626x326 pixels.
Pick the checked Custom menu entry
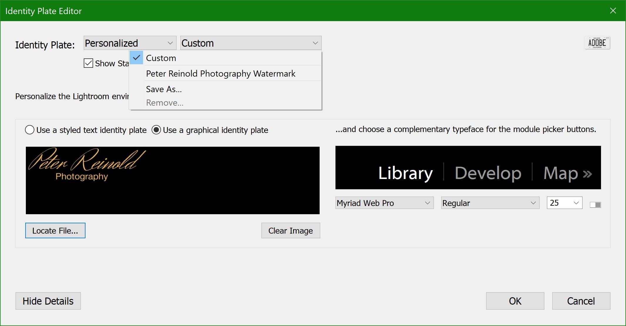(x=161, y=58)
